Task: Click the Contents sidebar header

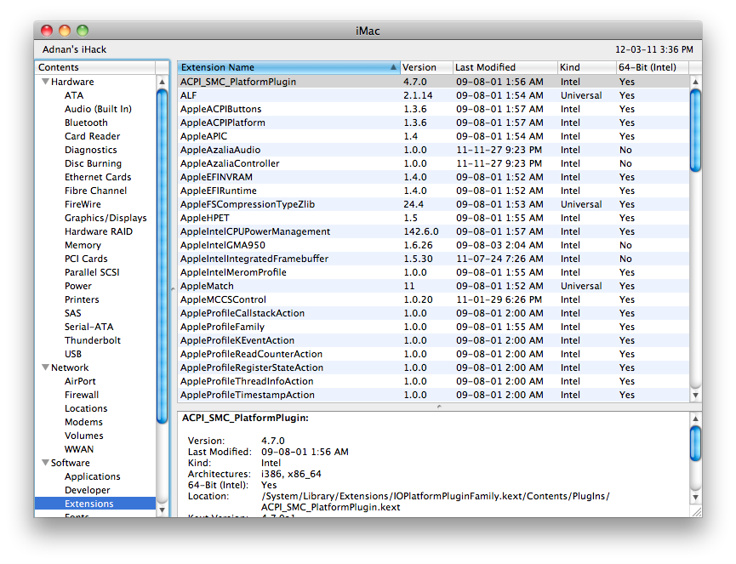Action: pos(96,67)
